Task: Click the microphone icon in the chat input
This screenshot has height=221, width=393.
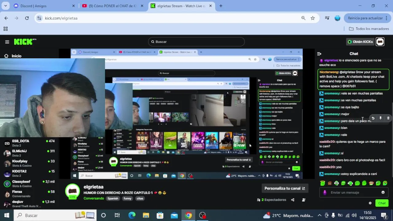Action: tap(325, 192)
